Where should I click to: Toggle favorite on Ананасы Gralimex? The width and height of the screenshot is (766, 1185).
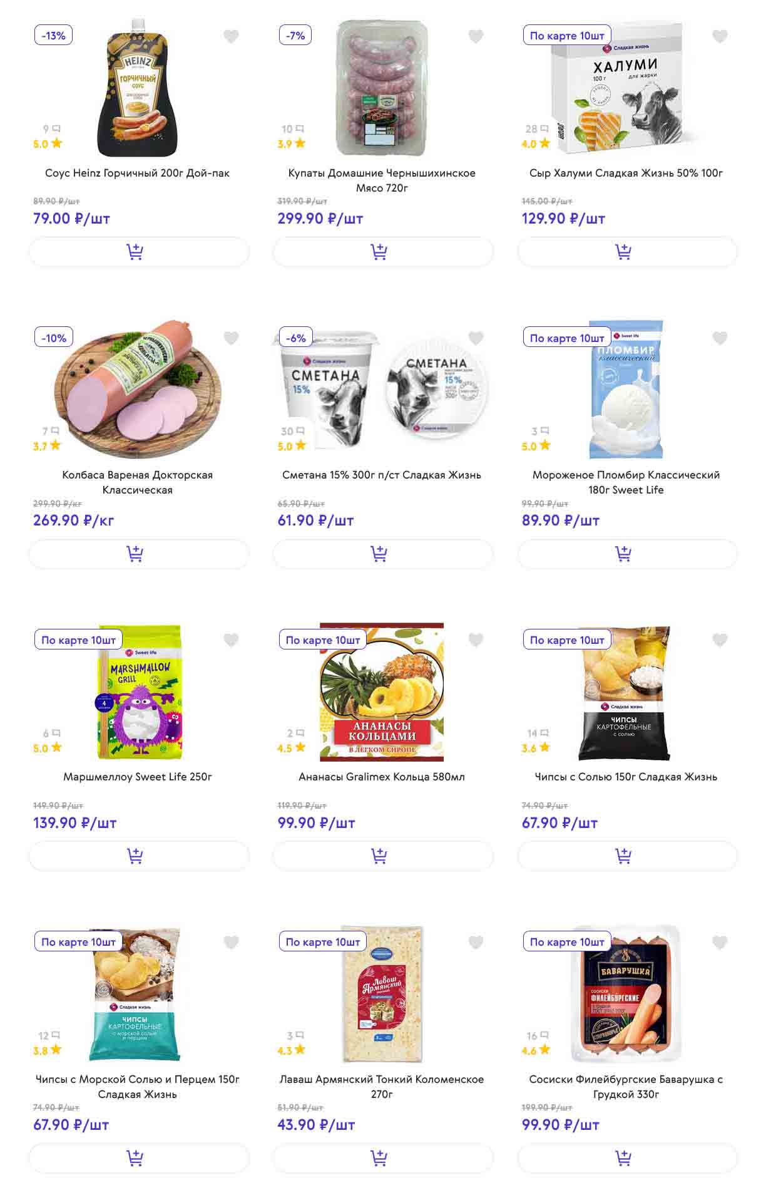476,640
